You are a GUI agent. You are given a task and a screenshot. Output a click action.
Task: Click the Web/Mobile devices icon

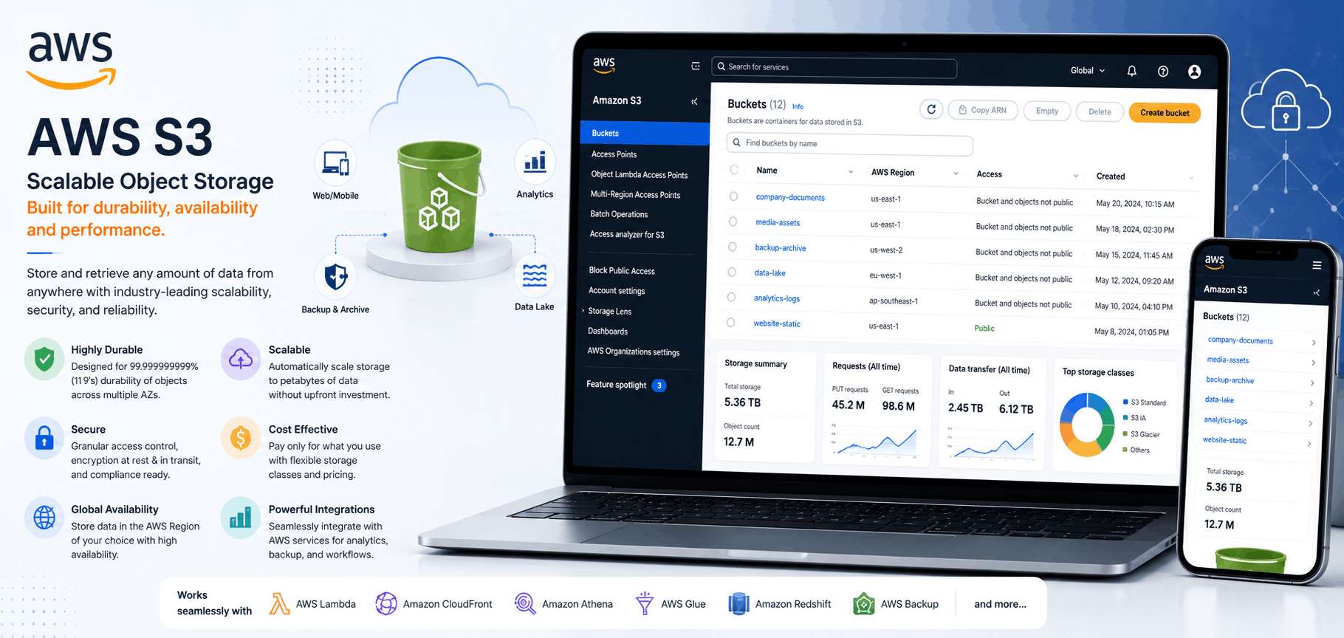(x=336, y=162)
